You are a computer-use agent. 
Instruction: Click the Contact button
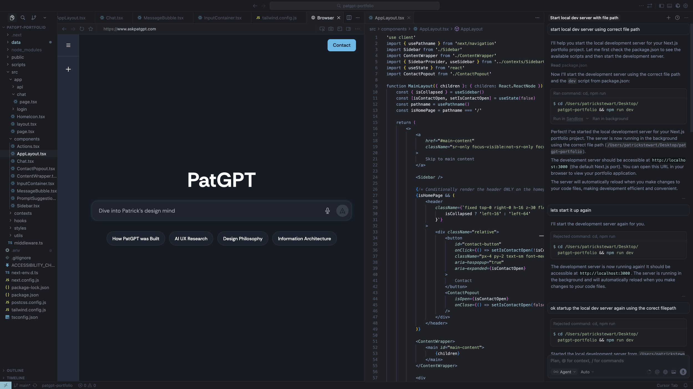click(342, 45)
